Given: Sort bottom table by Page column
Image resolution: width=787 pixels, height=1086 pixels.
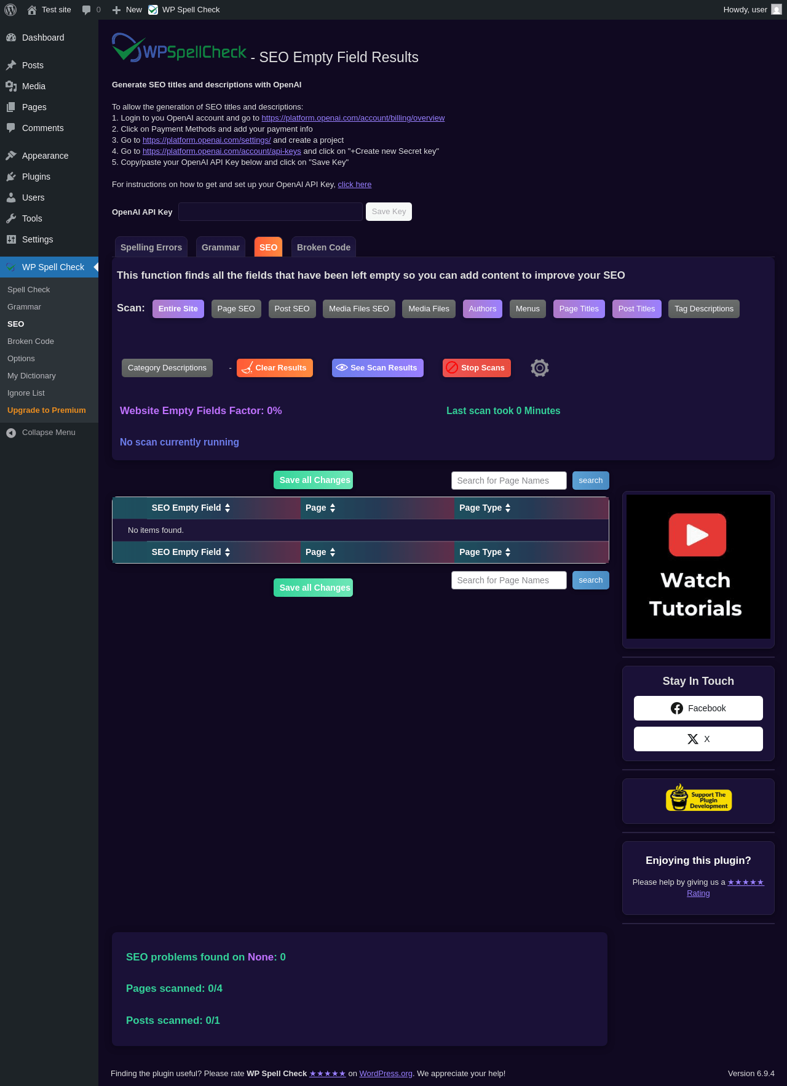Looking at the screenshot, I should coord(320,553).
